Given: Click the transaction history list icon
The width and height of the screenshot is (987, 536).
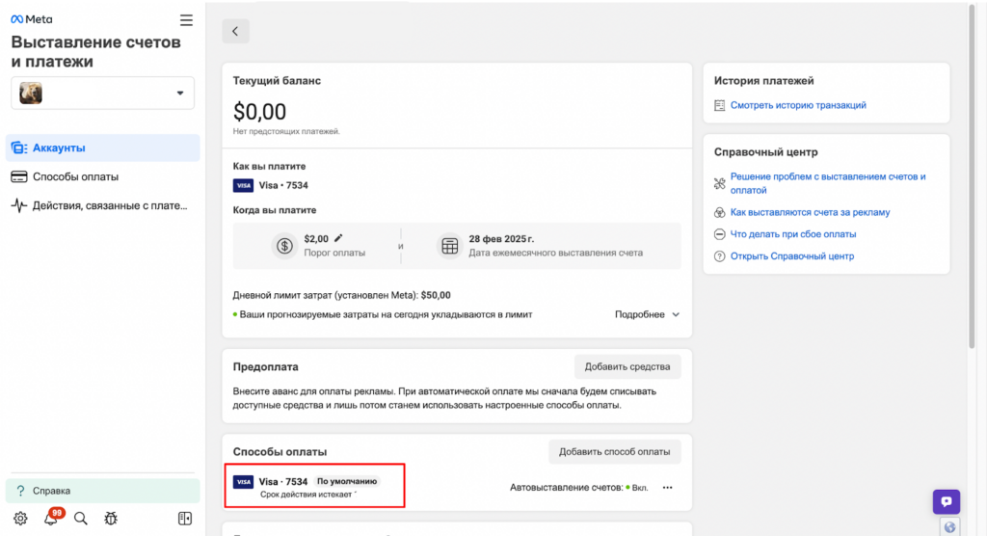Looking at the screenshot, I should click(719, 105).
